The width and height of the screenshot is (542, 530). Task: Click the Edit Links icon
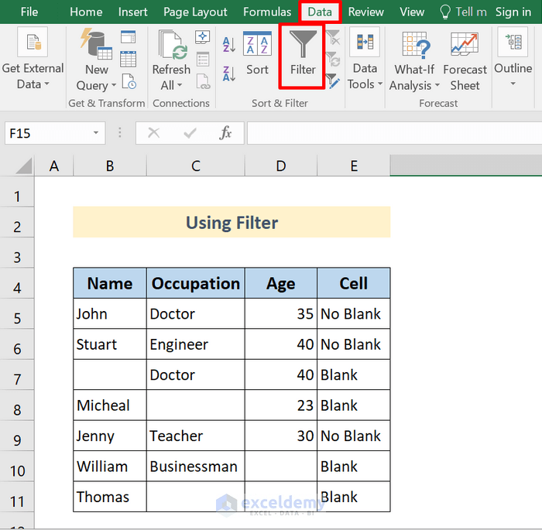(203, 81)
